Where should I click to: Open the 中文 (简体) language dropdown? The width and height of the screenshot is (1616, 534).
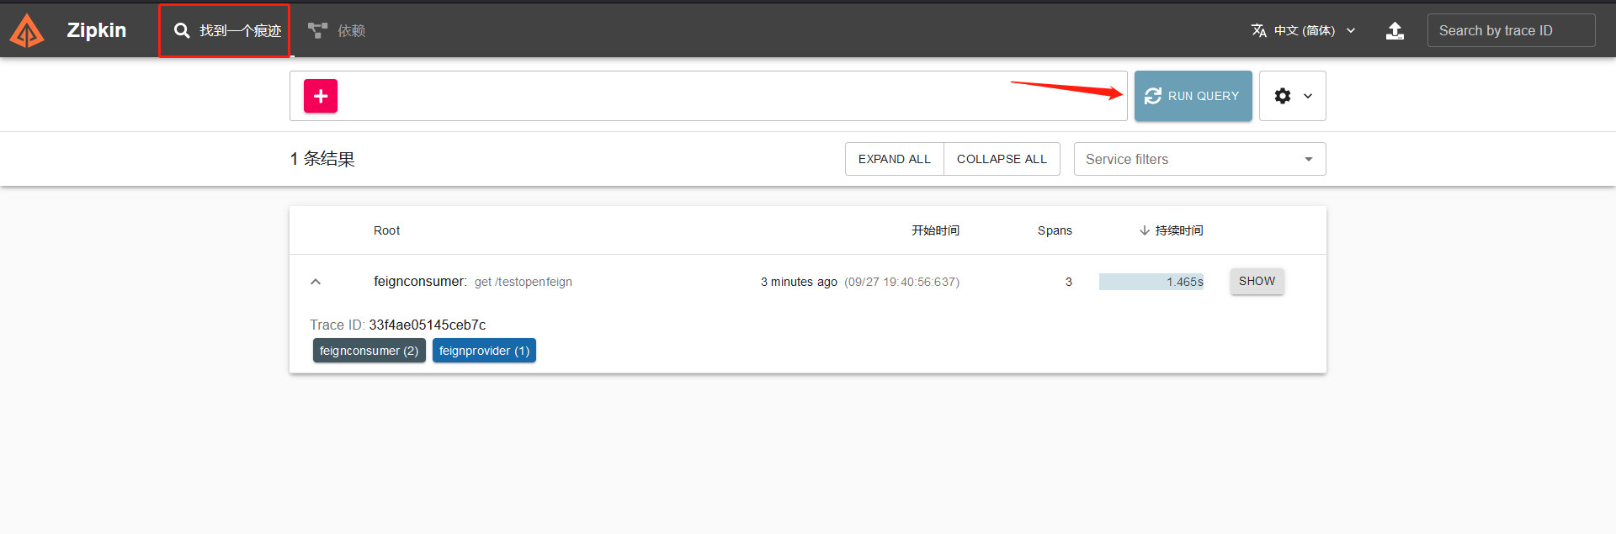click(1304, 30)
